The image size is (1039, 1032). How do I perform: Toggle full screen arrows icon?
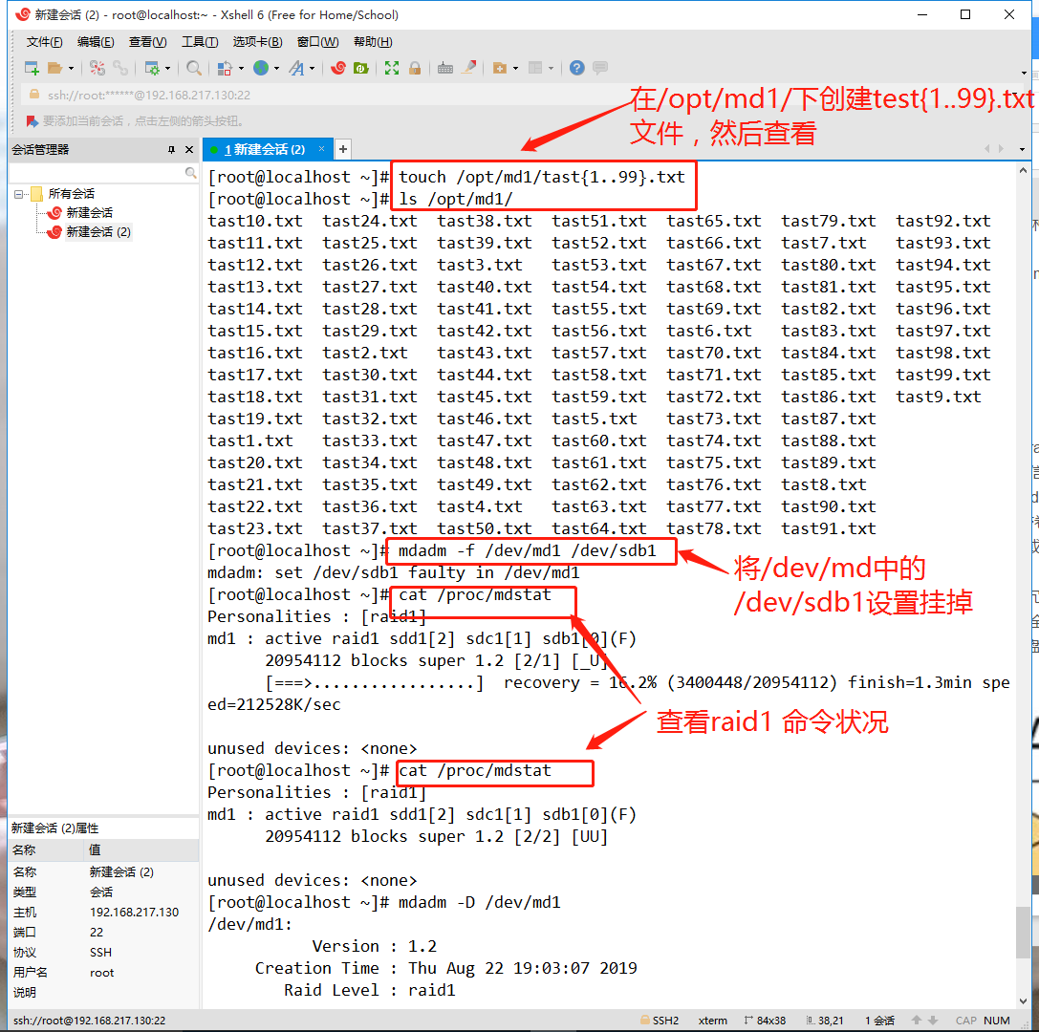coord(392,68)
